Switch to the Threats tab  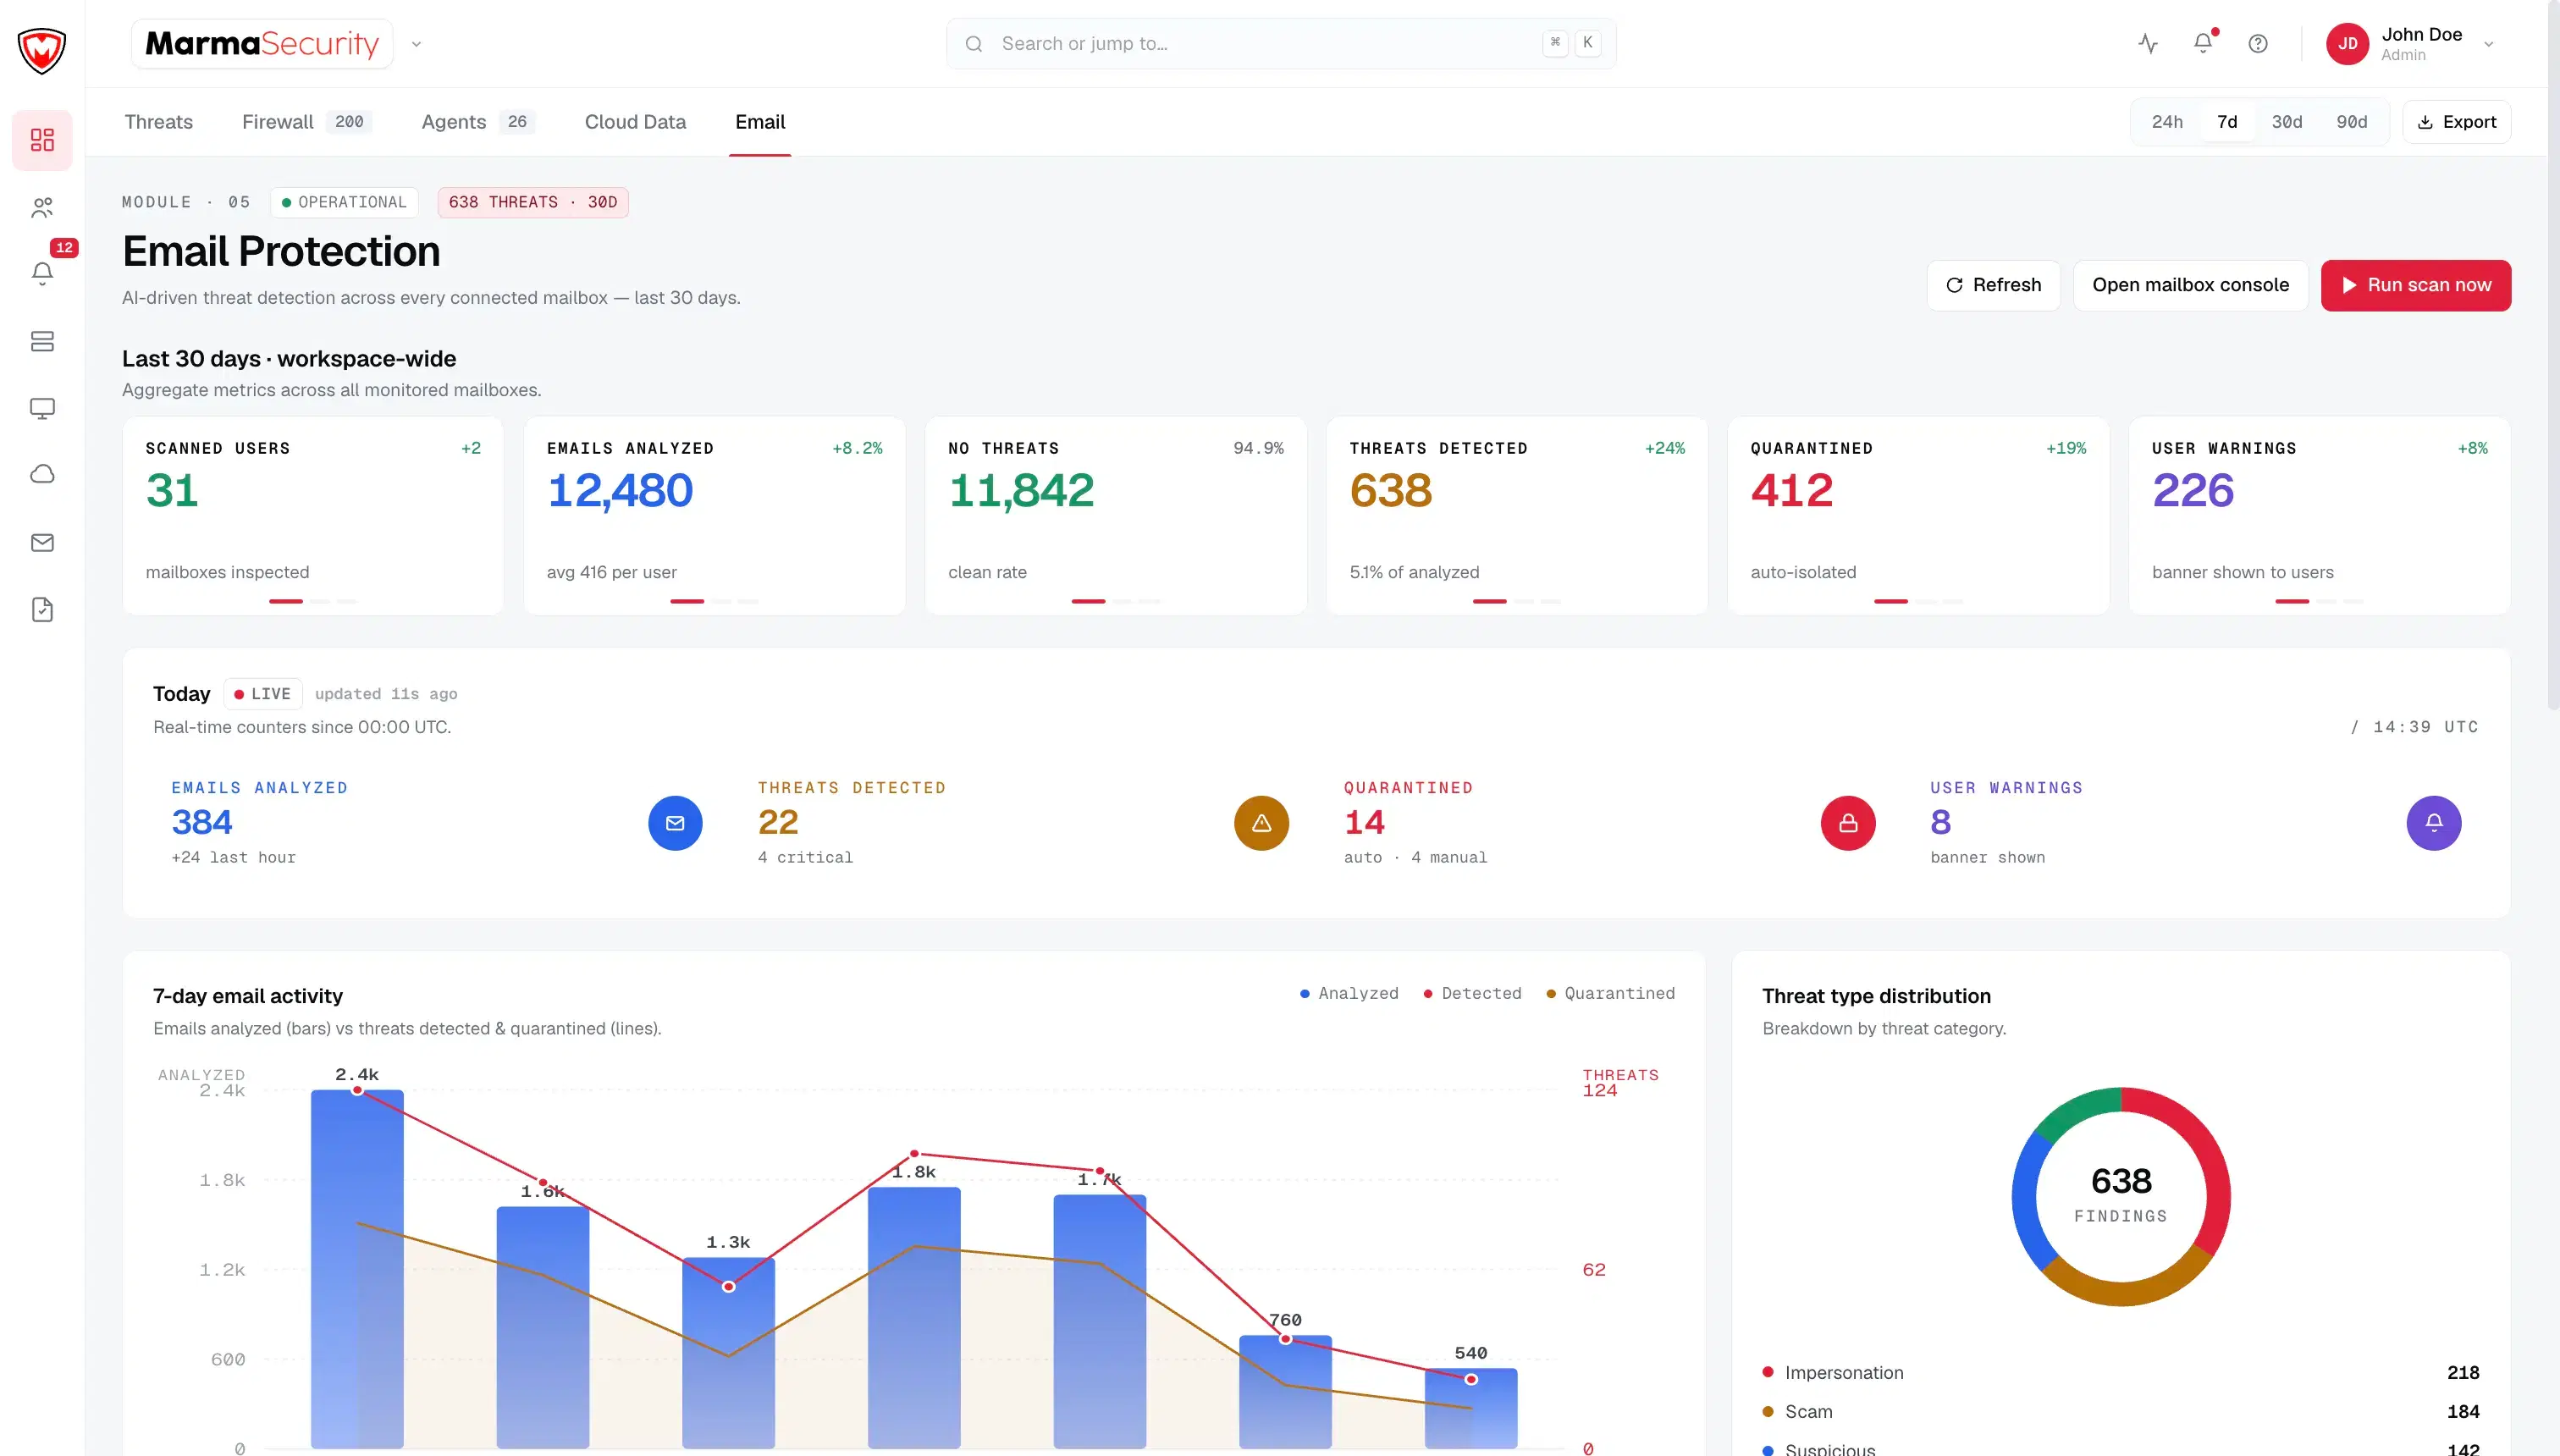point(158,122)
